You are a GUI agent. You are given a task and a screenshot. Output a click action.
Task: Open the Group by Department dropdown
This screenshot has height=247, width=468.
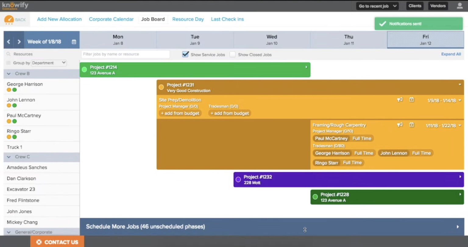(x=49, y=63)
